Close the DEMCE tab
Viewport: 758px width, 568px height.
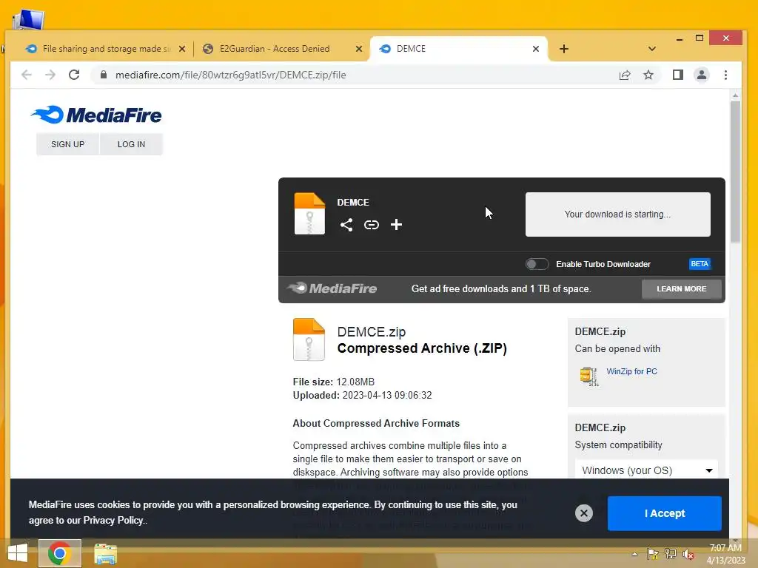point(536,49)
